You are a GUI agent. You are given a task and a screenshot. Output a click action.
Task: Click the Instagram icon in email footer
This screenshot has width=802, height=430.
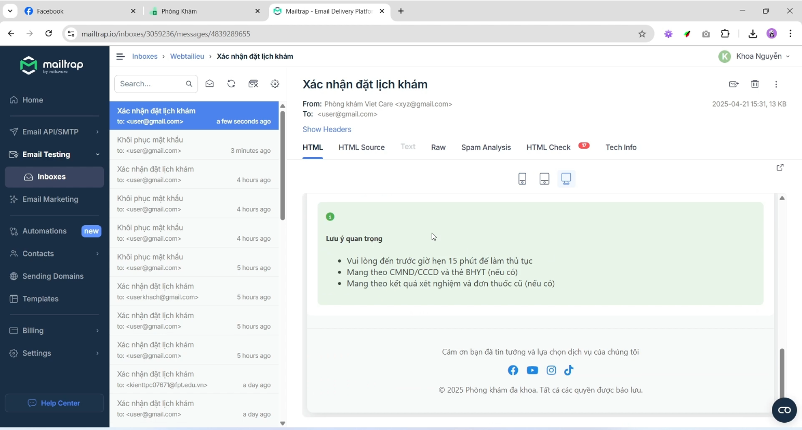pos(552,370)
